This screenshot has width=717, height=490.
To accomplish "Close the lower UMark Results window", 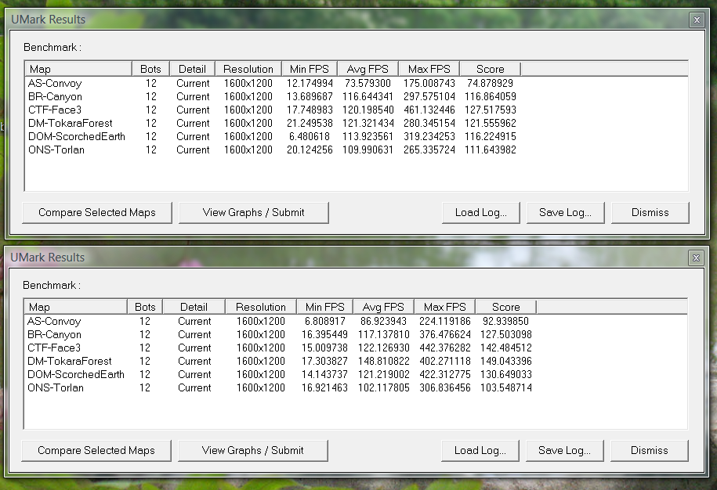I will coord(696,258).
